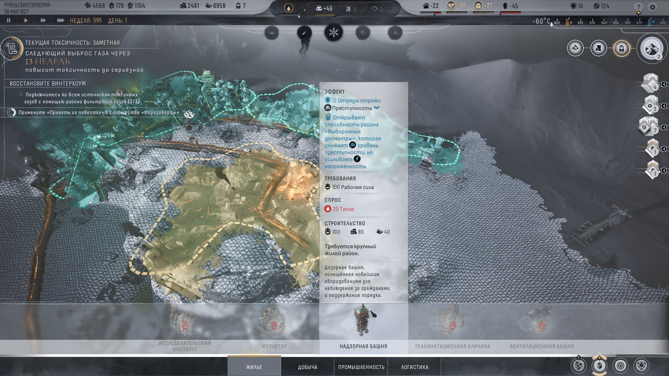669x376 pixels.
Task: Click the guard shield indicator showing 16
Action: [x=576, y=6]
